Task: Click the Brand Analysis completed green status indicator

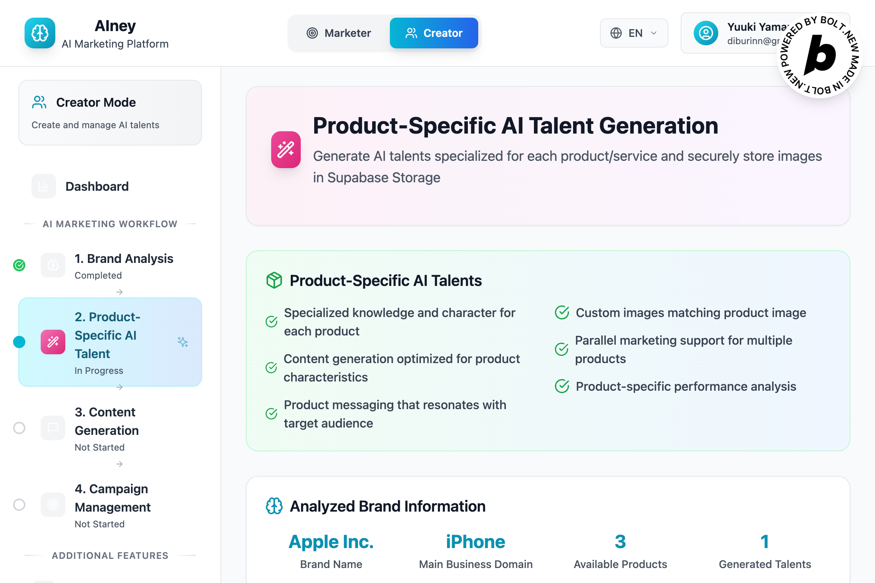Action: [19, 265]
